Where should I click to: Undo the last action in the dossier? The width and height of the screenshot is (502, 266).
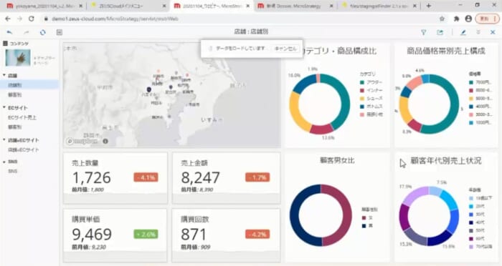pos(9,32)
